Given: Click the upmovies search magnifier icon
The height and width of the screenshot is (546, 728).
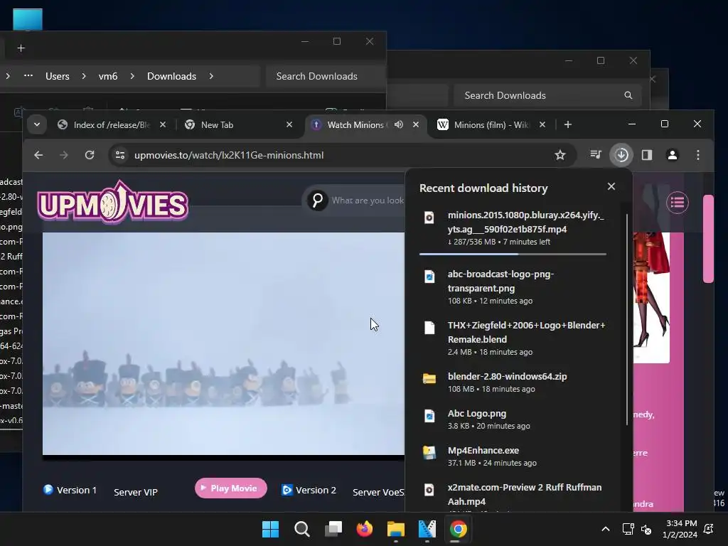Looking at the screenshot, I should pos(318,200).
